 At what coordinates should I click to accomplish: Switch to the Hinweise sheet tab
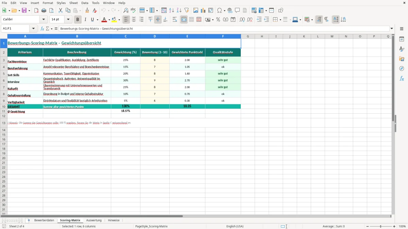(114, 221)
